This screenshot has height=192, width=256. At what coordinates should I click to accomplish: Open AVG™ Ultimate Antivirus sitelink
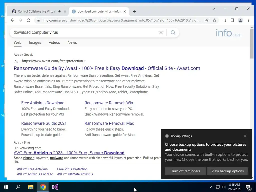click(x=75, y=174)
